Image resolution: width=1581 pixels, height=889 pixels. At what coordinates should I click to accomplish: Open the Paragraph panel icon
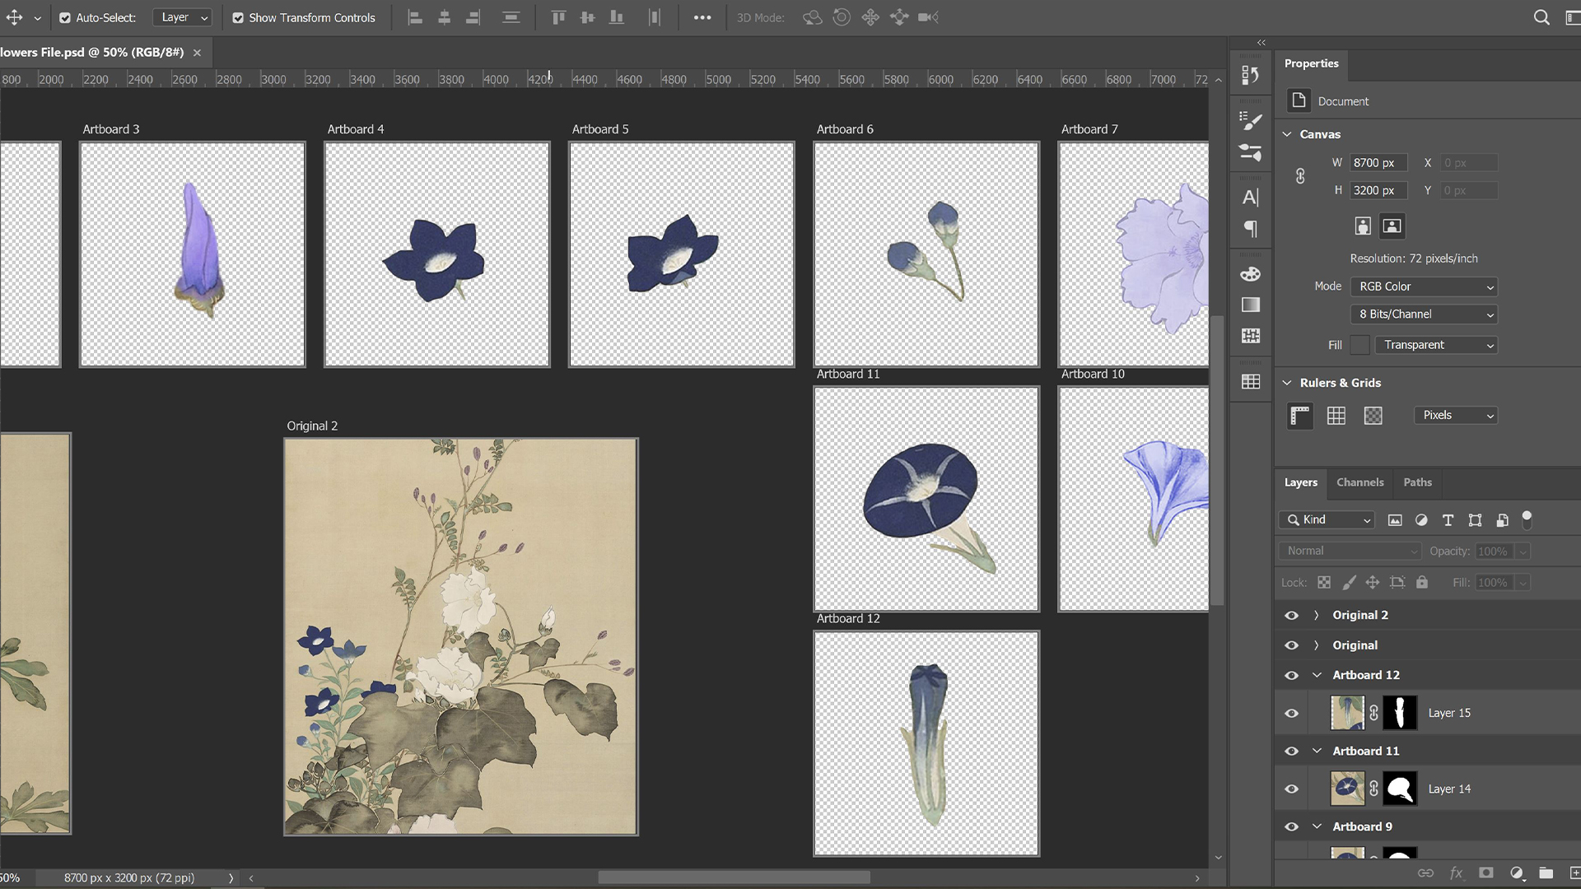1250,229
